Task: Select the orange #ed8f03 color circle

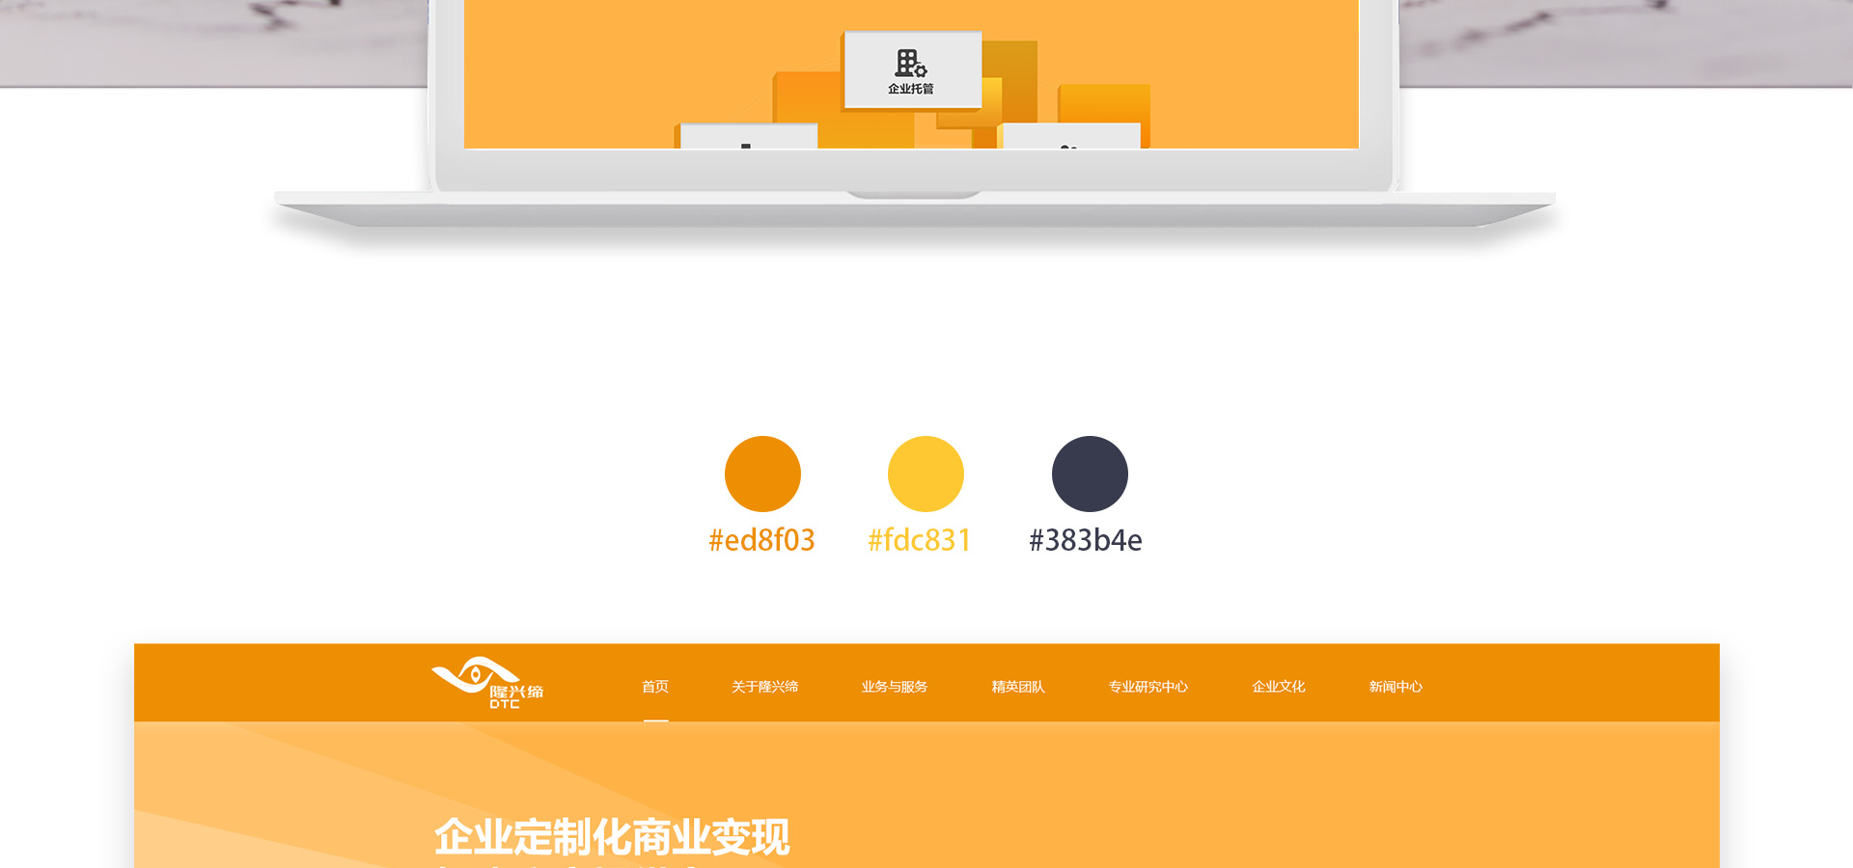Action: pyautogui.click(x=762, y=474)
